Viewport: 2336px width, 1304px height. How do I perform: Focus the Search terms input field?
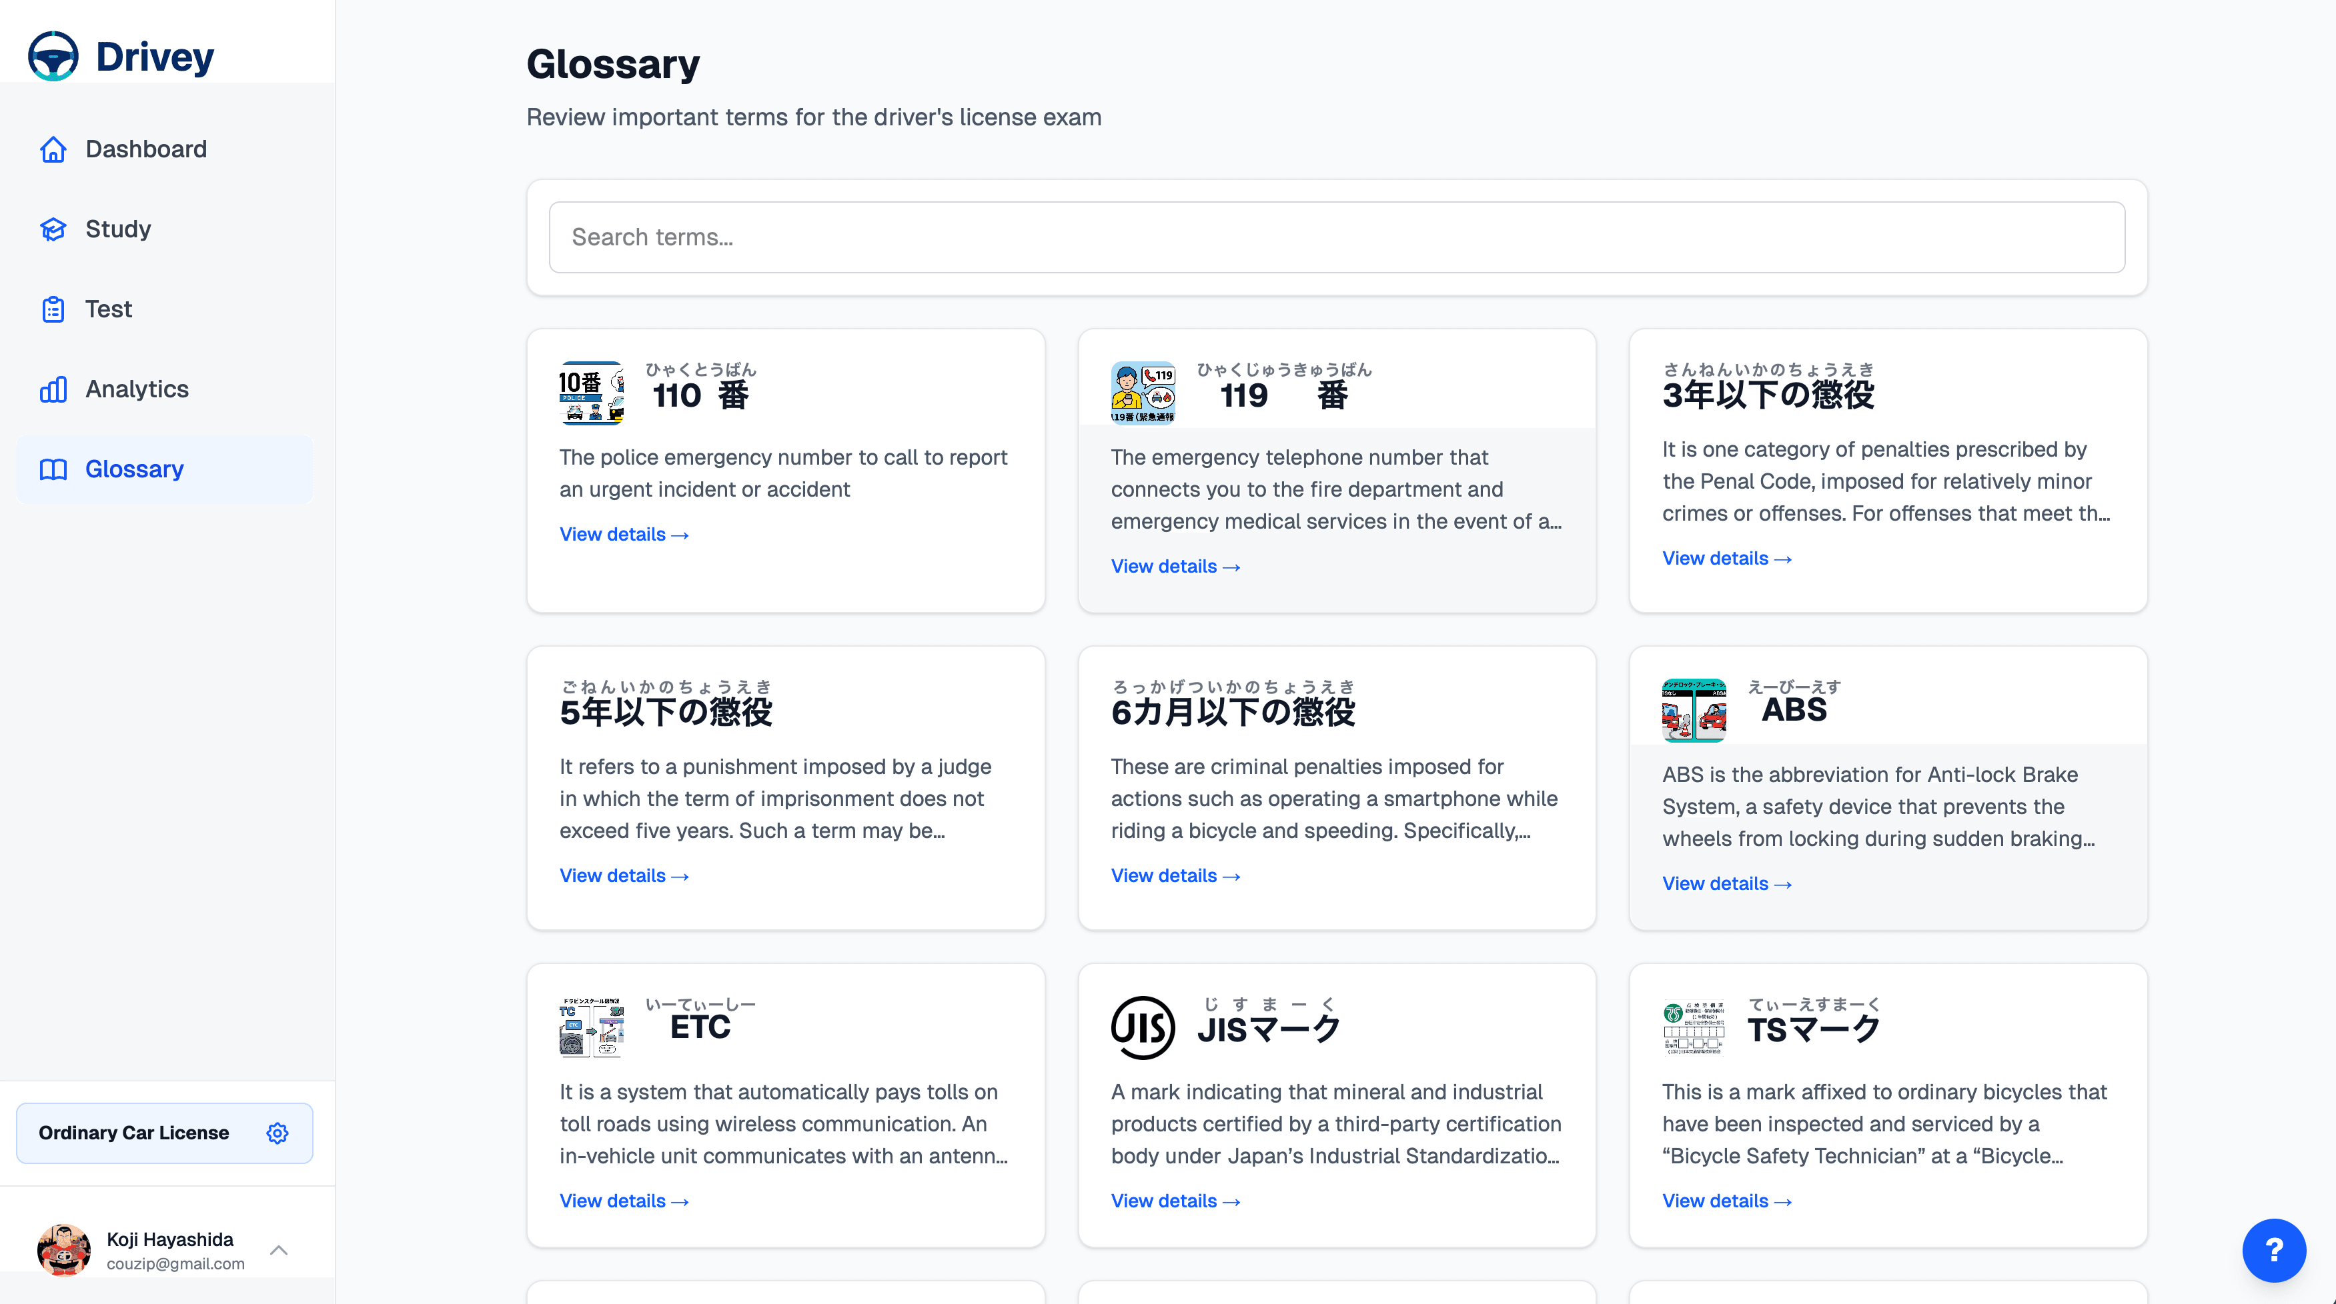tap(1337, 237)
